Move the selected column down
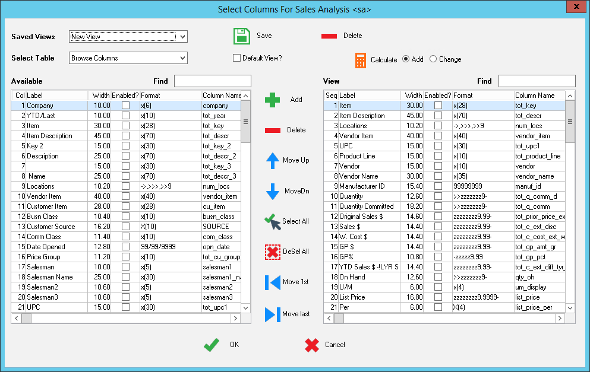Image resolution: width=590 pixels, height=372 pixels. (x=272, y=191)
